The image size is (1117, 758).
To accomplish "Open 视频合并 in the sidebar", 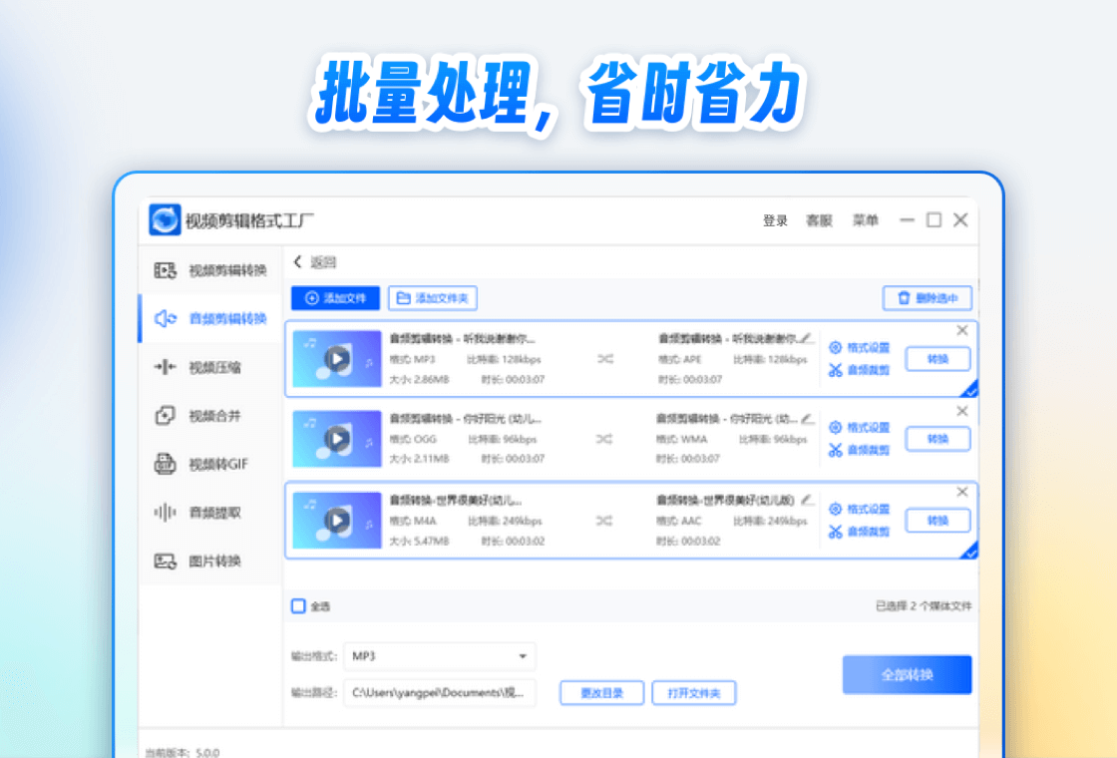I will point(210,415).
